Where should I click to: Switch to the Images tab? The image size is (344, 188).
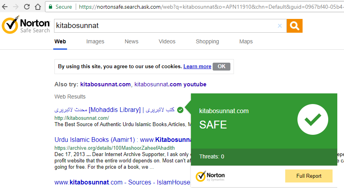coord(95,41)
